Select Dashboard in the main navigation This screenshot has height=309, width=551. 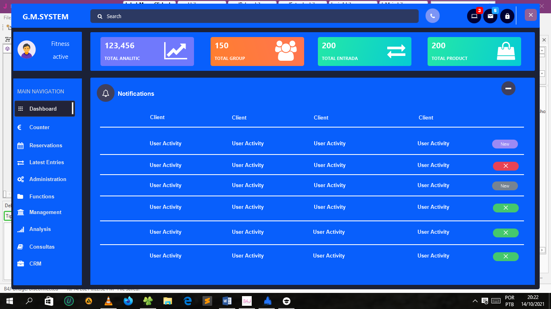click(45, 109)
